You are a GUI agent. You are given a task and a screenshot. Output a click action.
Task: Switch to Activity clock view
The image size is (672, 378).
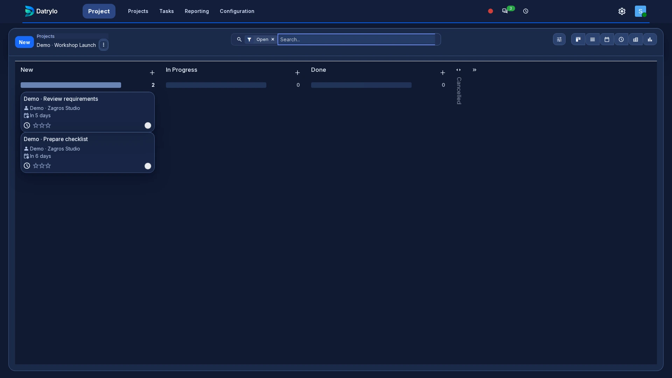(x=621, y=40)
